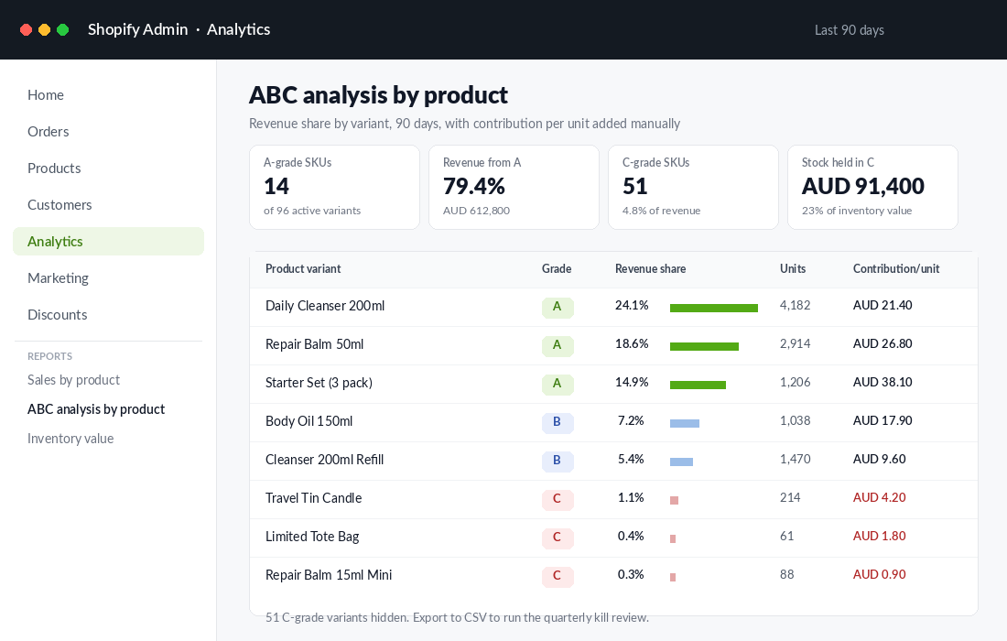Click the yellow window minimize button
Viewport: 1007px width, 641px height.
pyautogui.click(x=44, y=30)
